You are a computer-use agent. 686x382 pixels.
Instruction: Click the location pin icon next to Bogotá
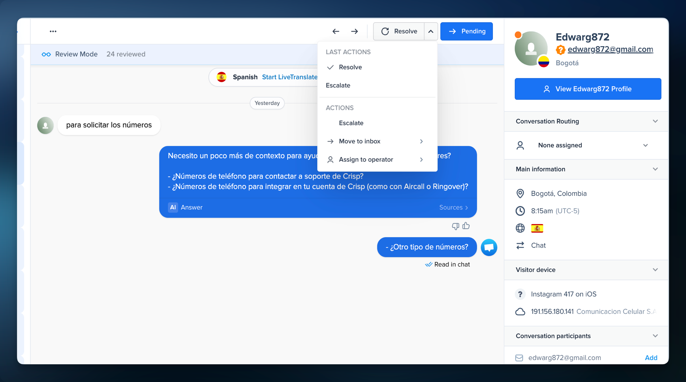(520, 193)
